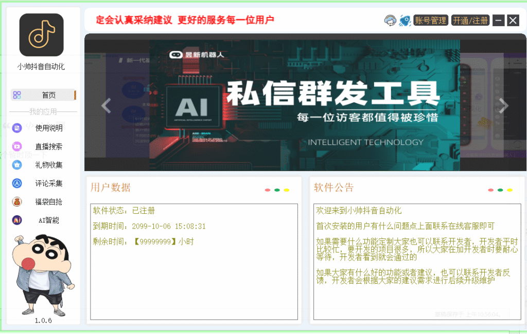Click the blue rocket icon in title bar

click(405, 20)
